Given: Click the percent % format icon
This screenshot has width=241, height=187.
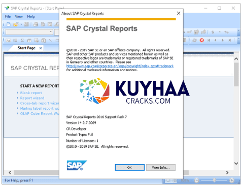Looking at the screenshot, I should click(226, 32).
